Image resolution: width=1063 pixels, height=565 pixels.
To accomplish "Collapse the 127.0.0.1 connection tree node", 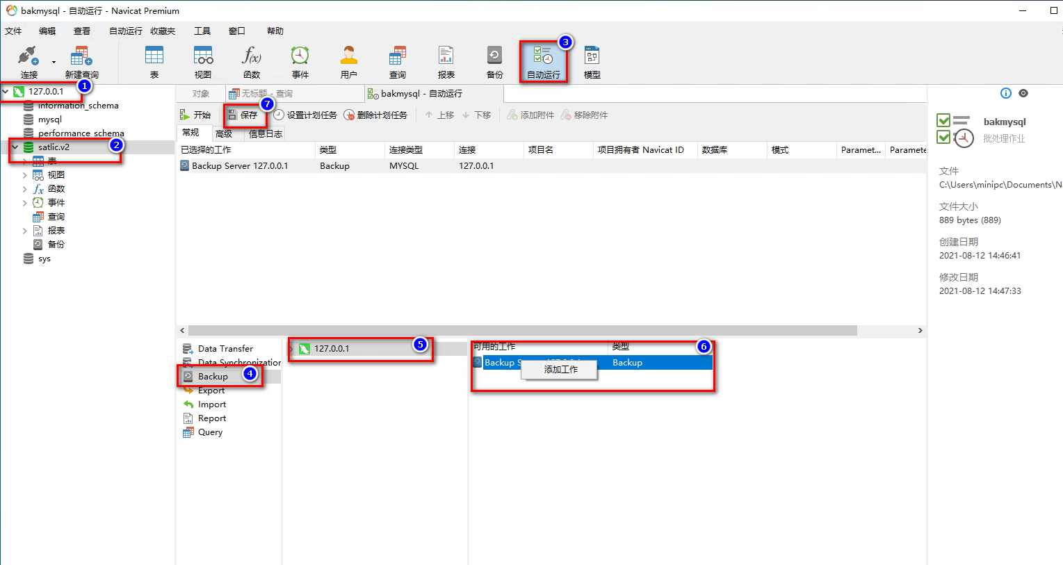I will (x=6, y=91).
